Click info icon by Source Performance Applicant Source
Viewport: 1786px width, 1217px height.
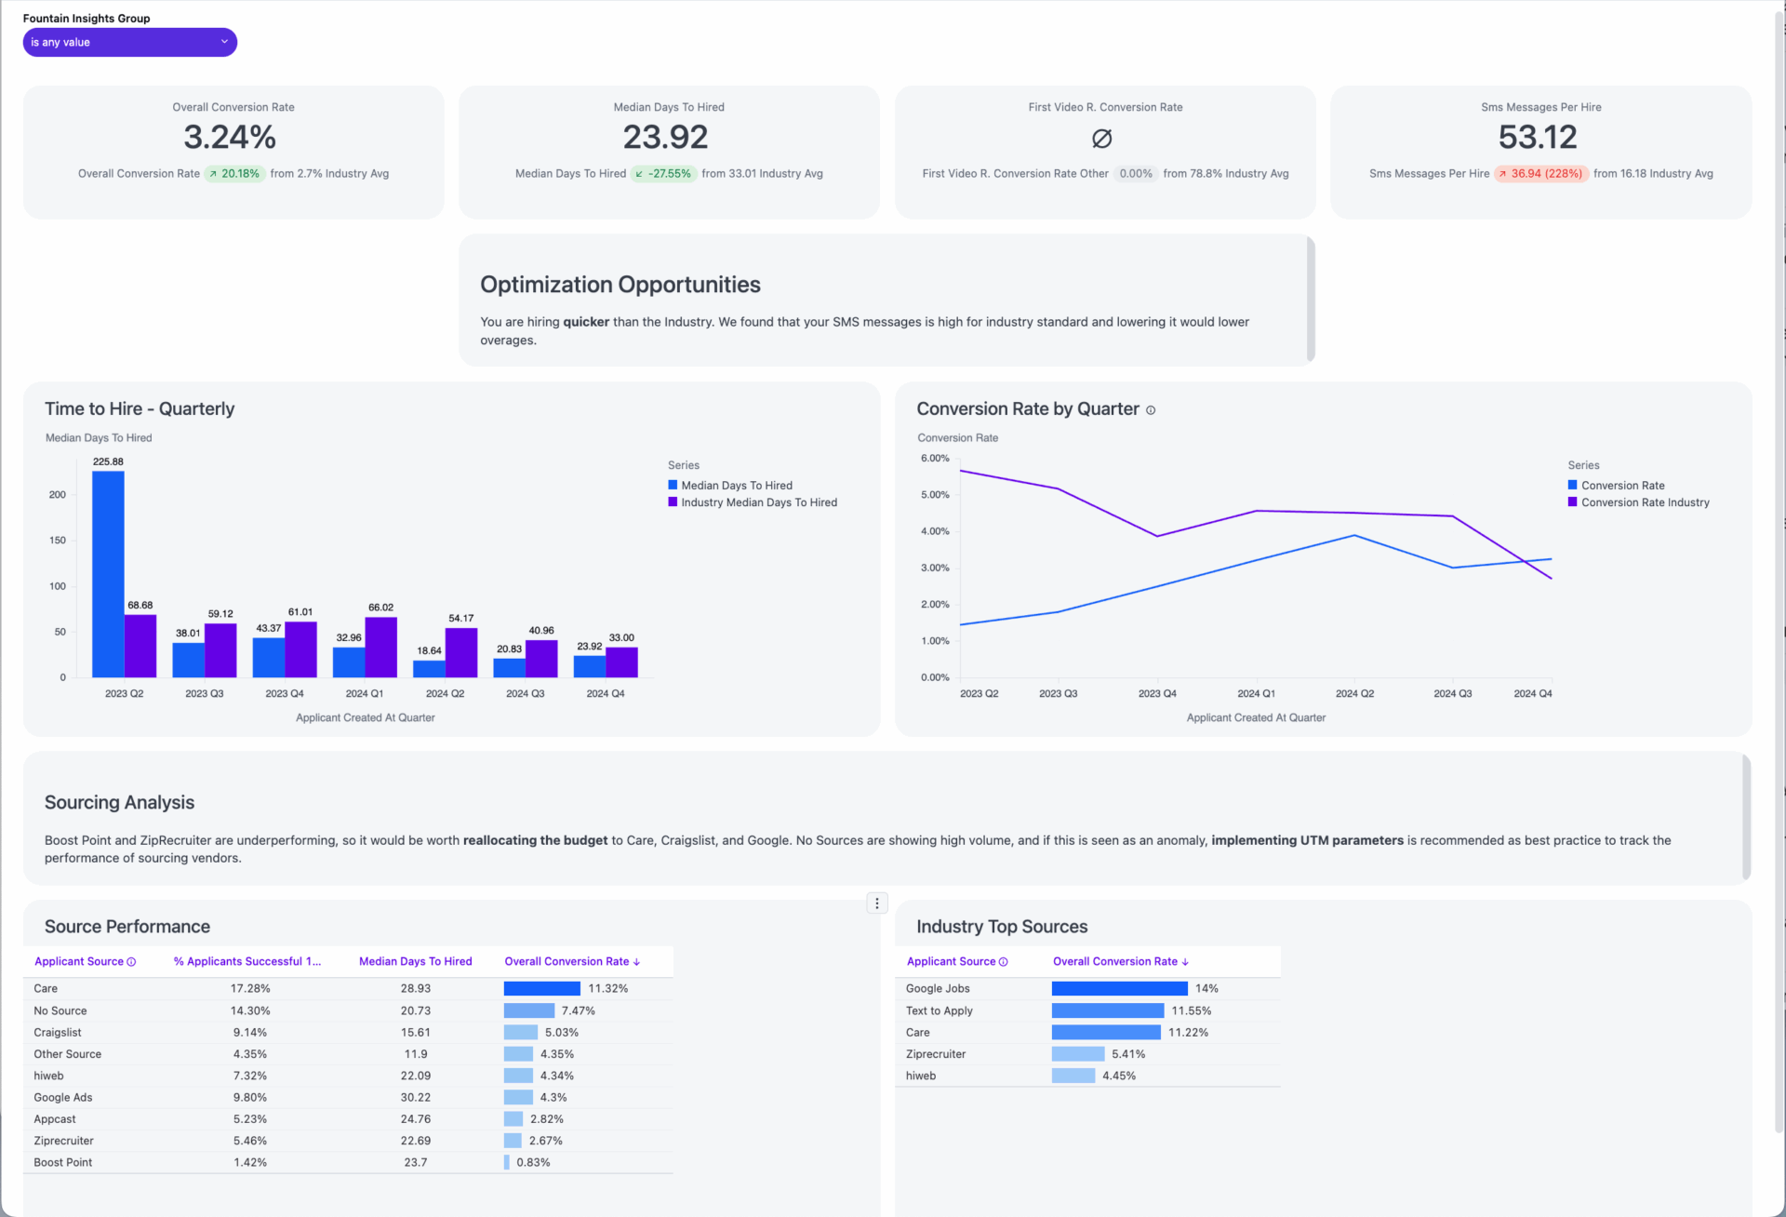click(131, 962)
